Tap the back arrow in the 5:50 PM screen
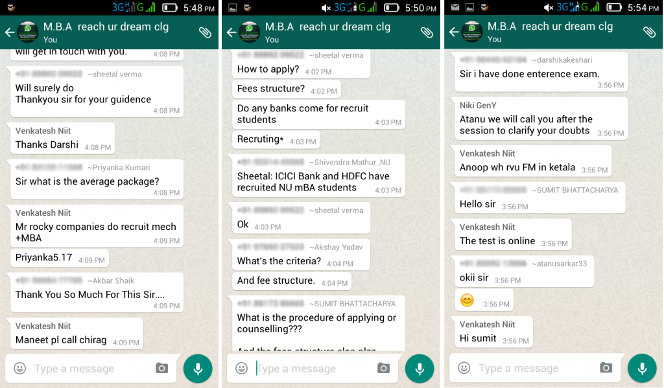Screen dimensions: 664x388 pyautogui.click(x=231, y=32)
